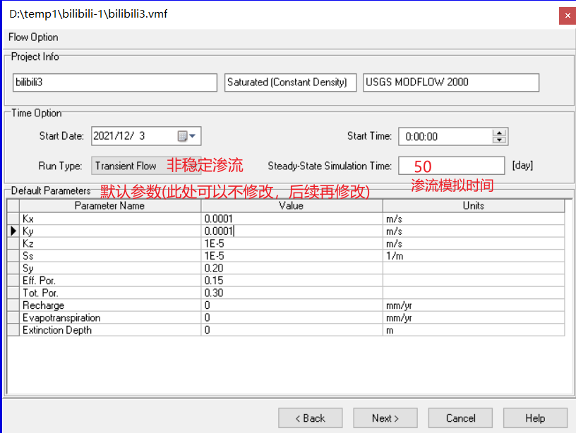
Task: Edit the Steady-State Simulation Time value
Action: click(451, 165)
